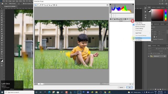
Task: Select the Move tool in Photoshop toolbar
Action: [2, 9]
